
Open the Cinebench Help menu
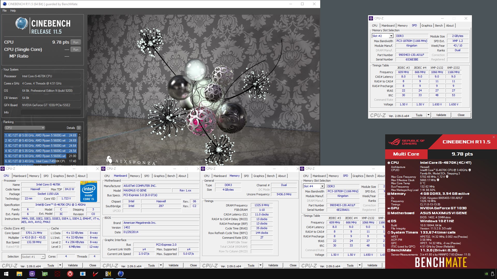13,11
